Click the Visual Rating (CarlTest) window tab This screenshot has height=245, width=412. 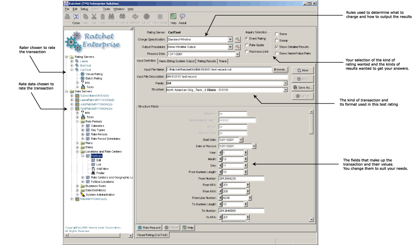point(152,235)
